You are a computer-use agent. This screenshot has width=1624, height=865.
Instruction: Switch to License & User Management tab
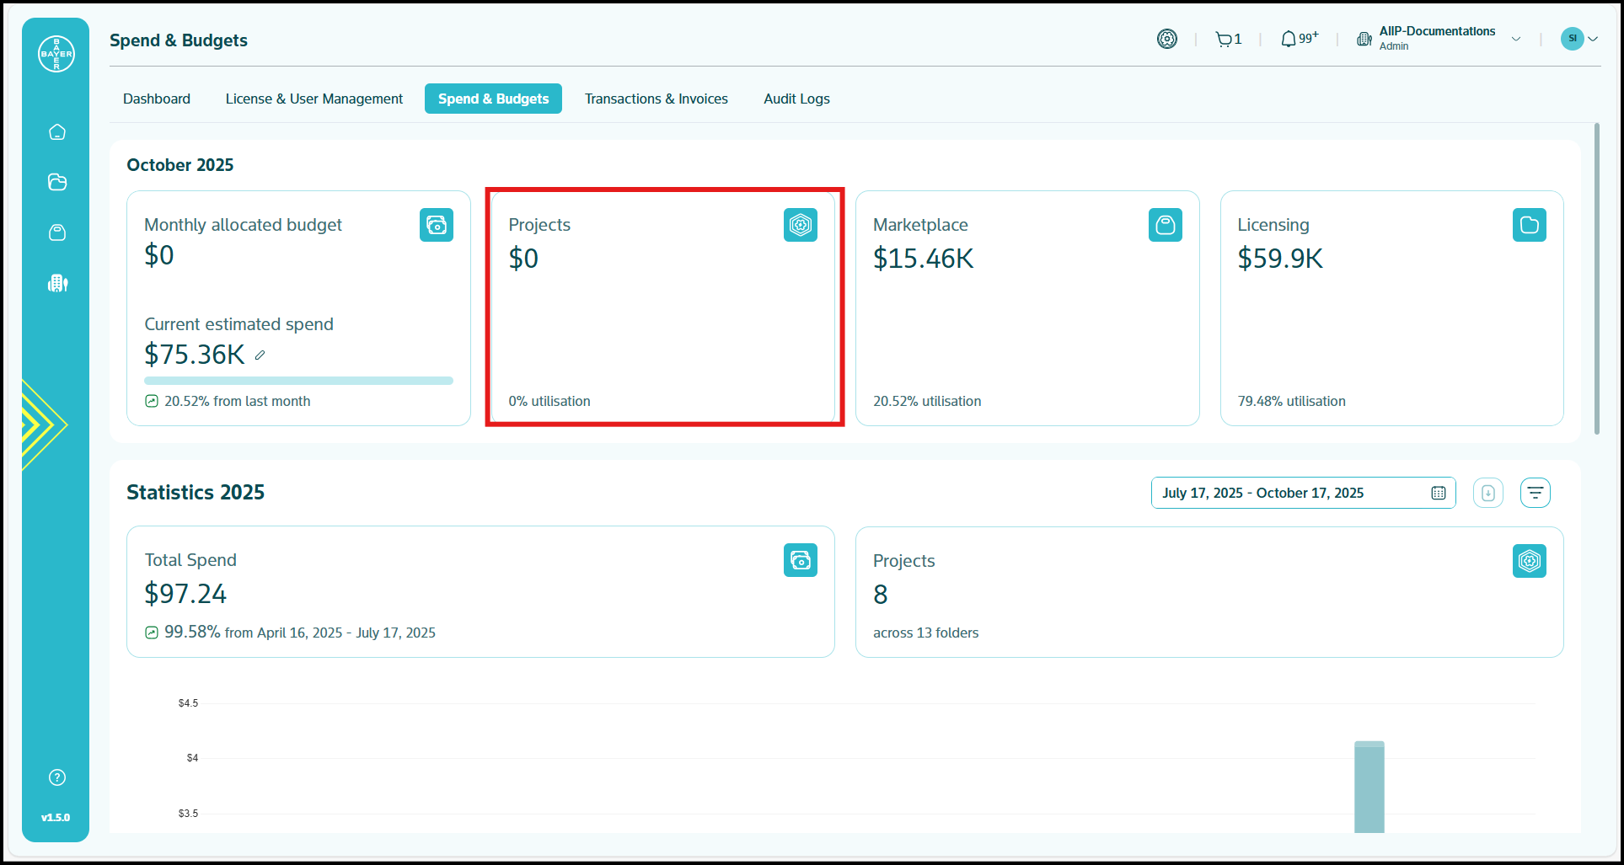point(314,99)
